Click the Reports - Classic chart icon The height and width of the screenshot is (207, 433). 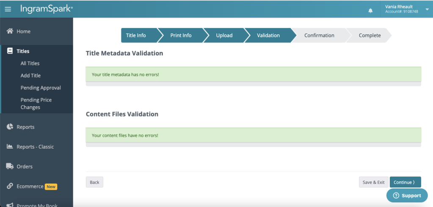click(x=10, y=147)
